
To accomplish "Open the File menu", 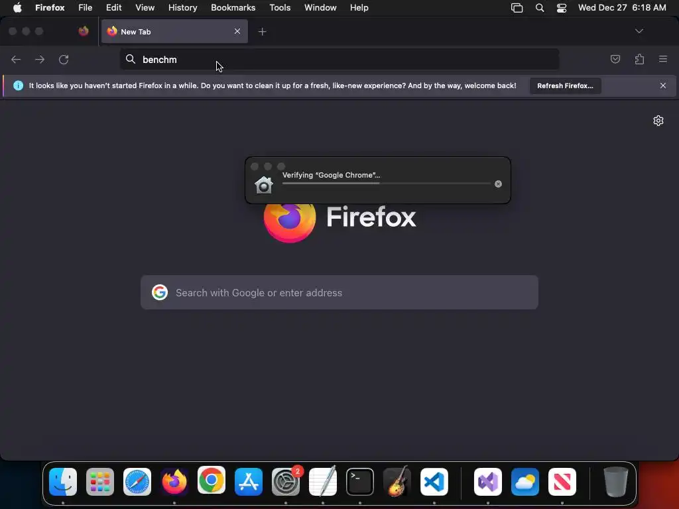I will tap(86, 8).
